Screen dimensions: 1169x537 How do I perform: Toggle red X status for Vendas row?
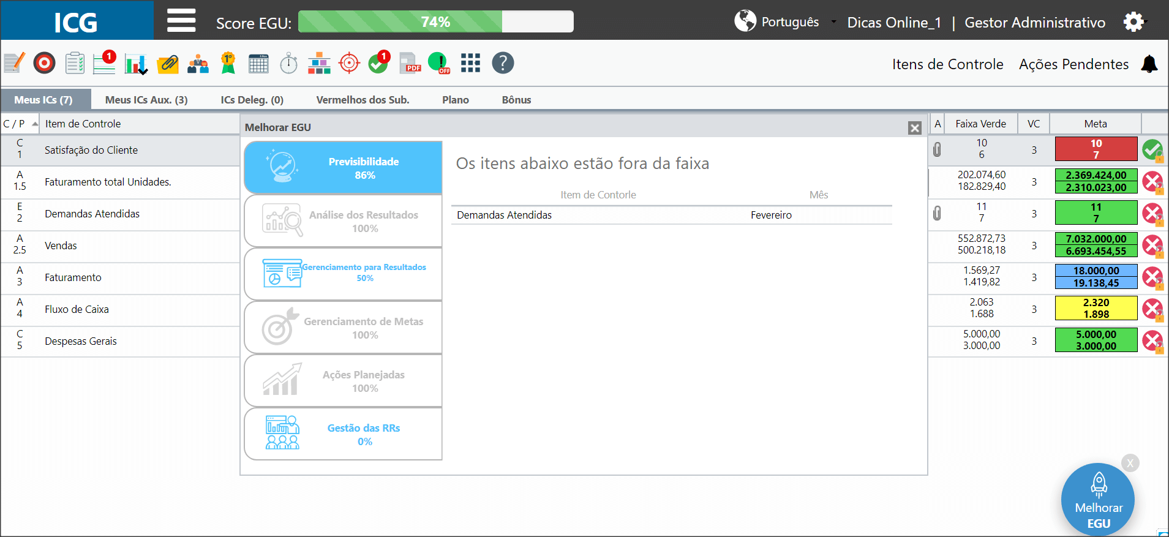[x=1152, y=246]
